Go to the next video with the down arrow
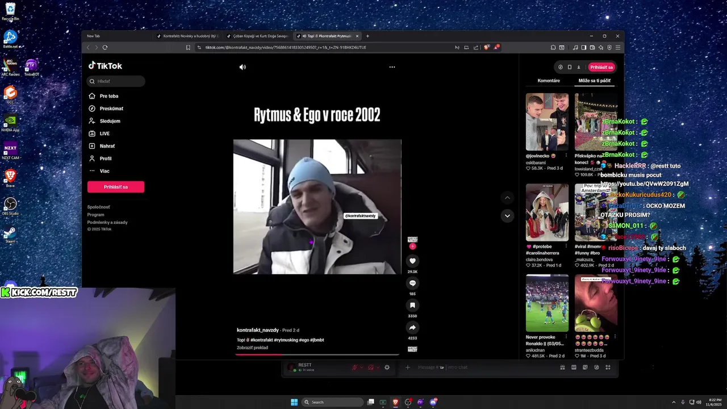Image resolution: width=727 pixels, height=409 pixels. click(507, 216)
